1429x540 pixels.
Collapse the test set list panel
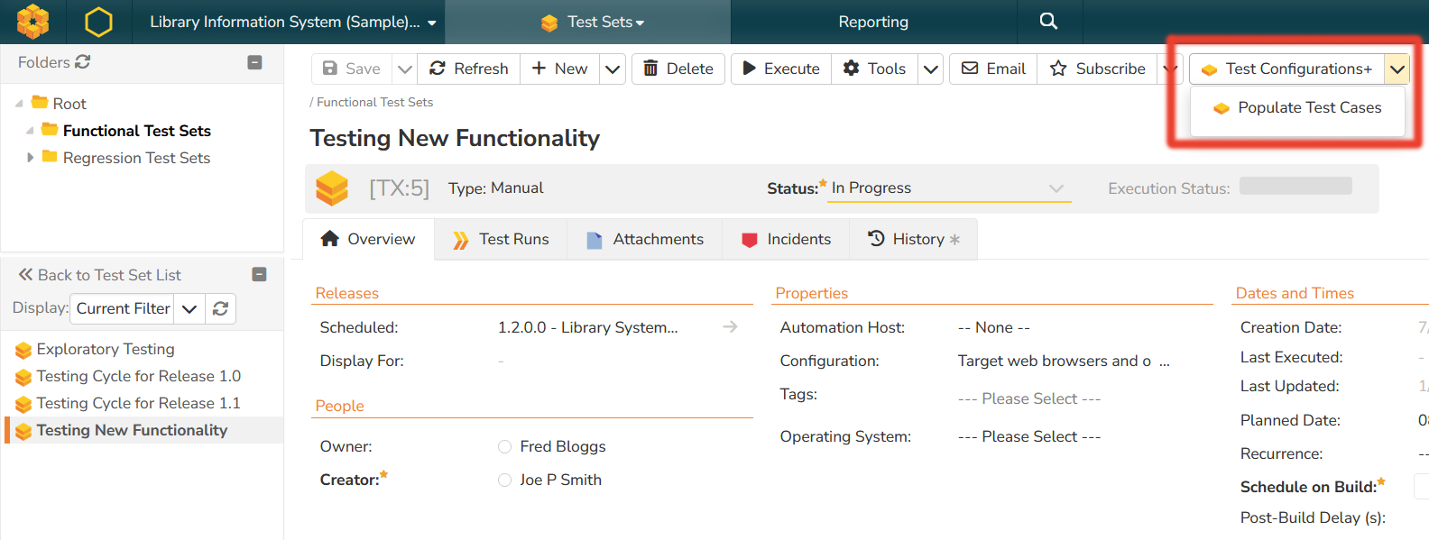[x=259, y=274]
